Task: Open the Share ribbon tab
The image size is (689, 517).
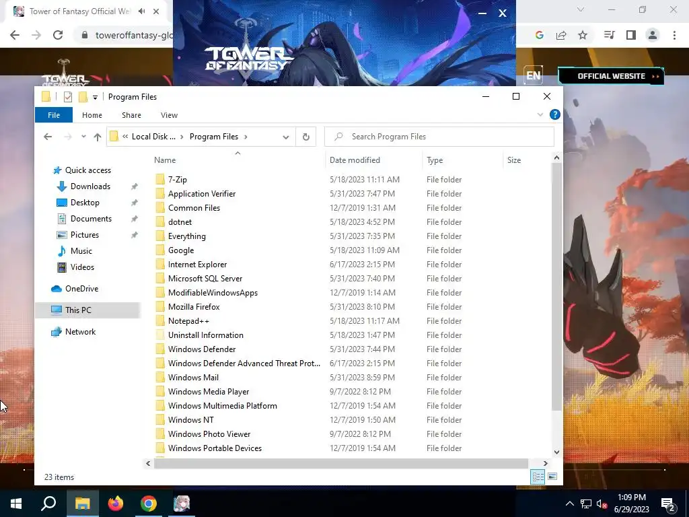Action: pyautogui.click(x=131, y=115)
